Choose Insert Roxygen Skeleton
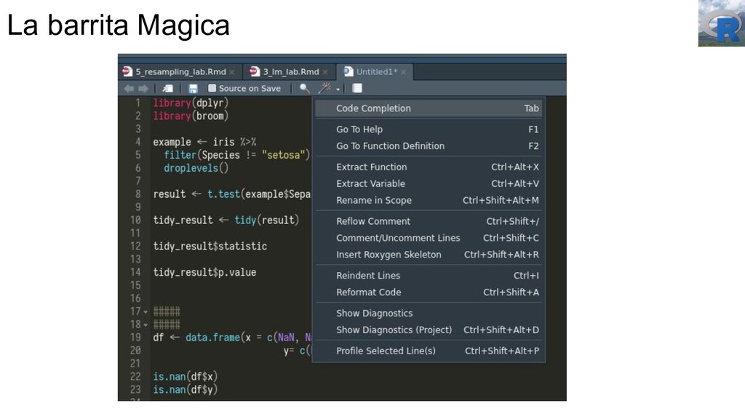The width and height of the screenshot is (745, 419). coord(429,254)
